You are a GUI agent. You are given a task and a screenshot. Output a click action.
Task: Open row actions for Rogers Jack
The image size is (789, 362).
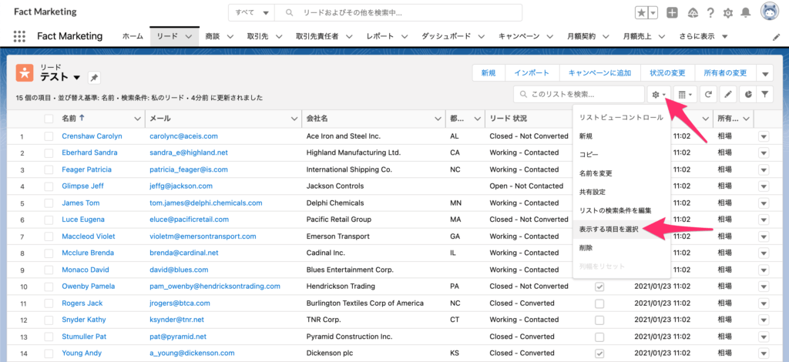pyautogui.click(x=764, y=303)
